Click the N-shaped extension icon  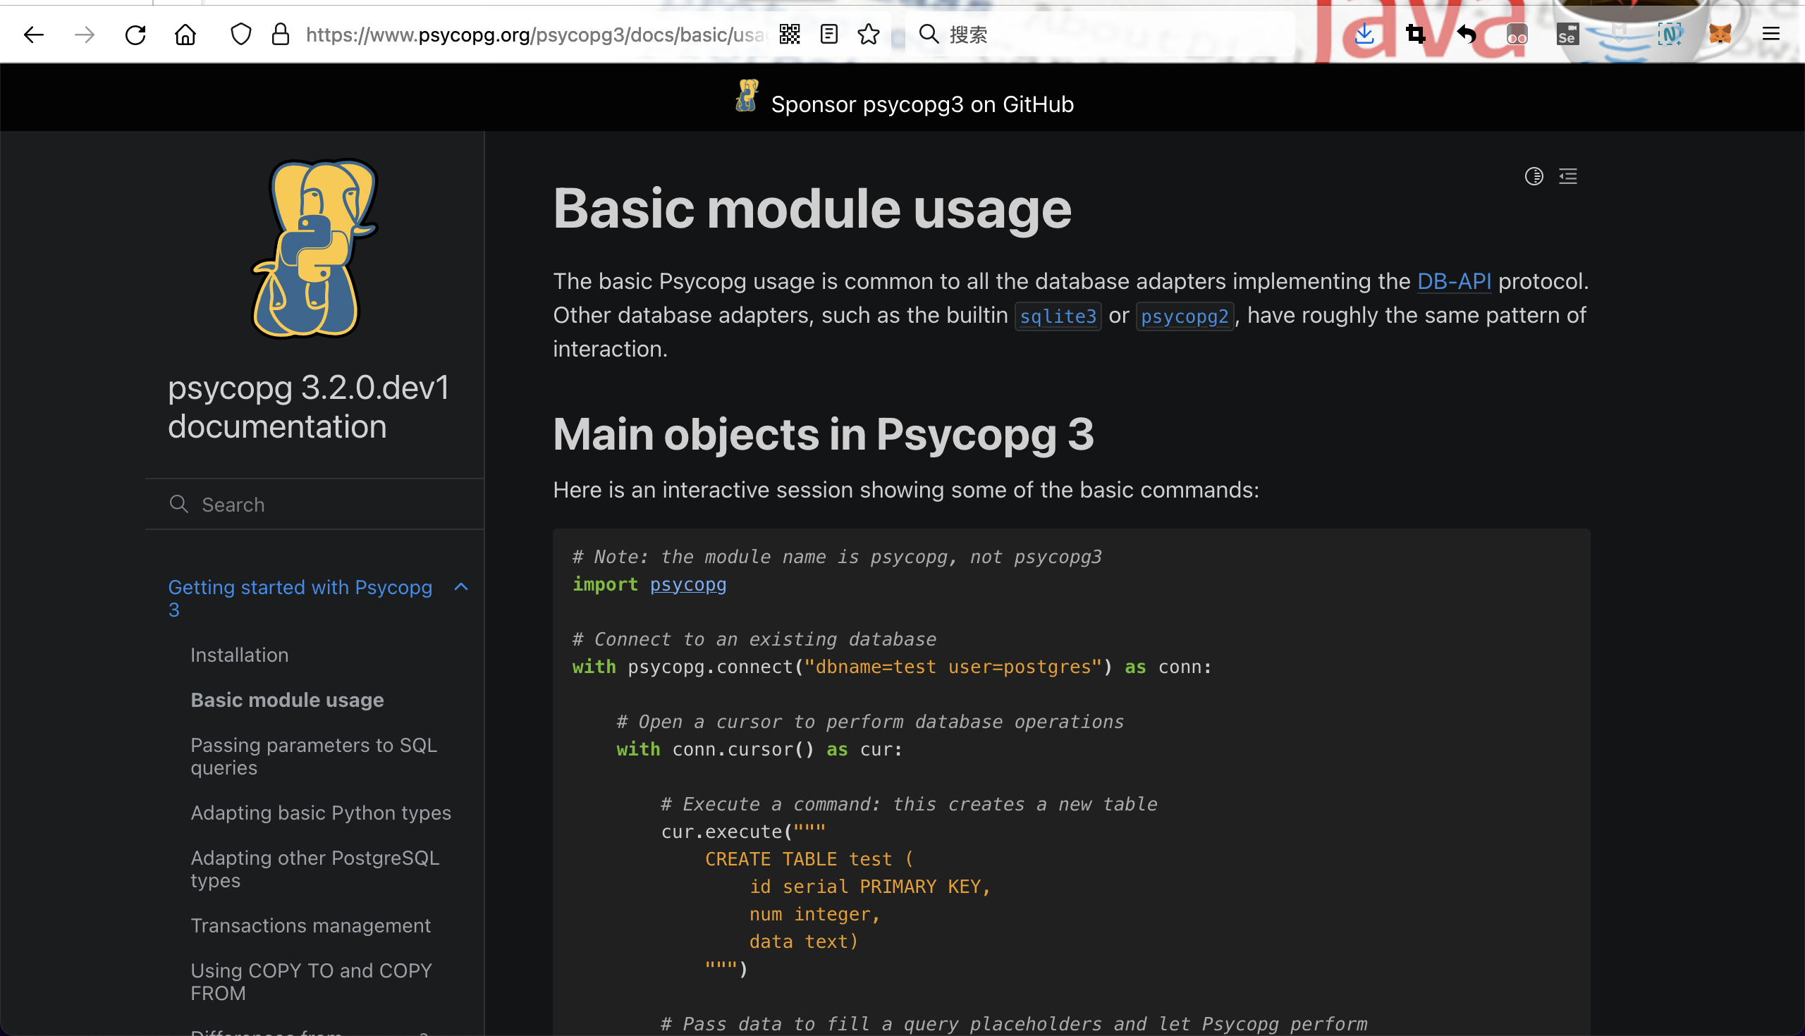[1669, 34]
